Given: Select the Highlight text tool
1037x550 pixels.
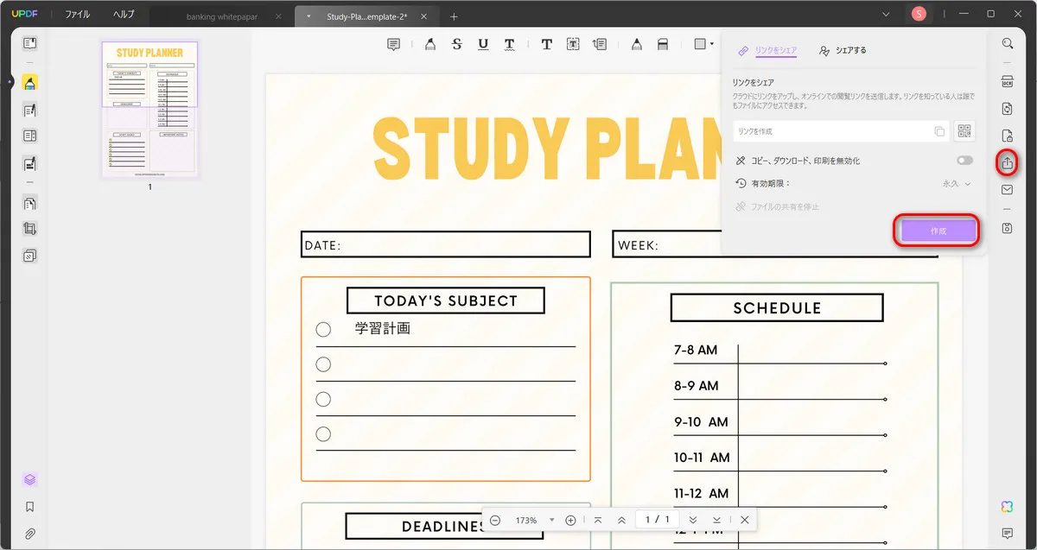Looking at the screenshot, I should [x=429, y=44].
